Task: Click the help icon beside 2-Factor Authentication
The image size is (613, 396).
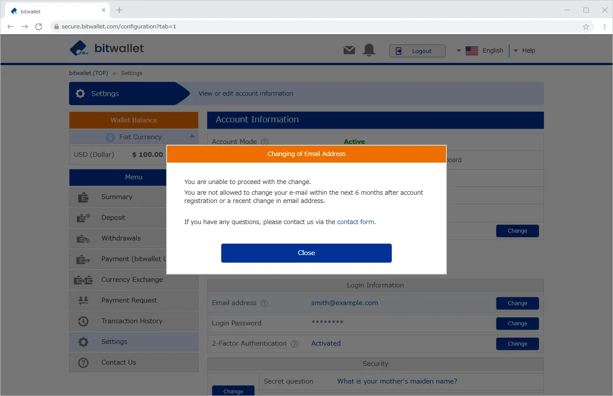Action: coord(294,344)
